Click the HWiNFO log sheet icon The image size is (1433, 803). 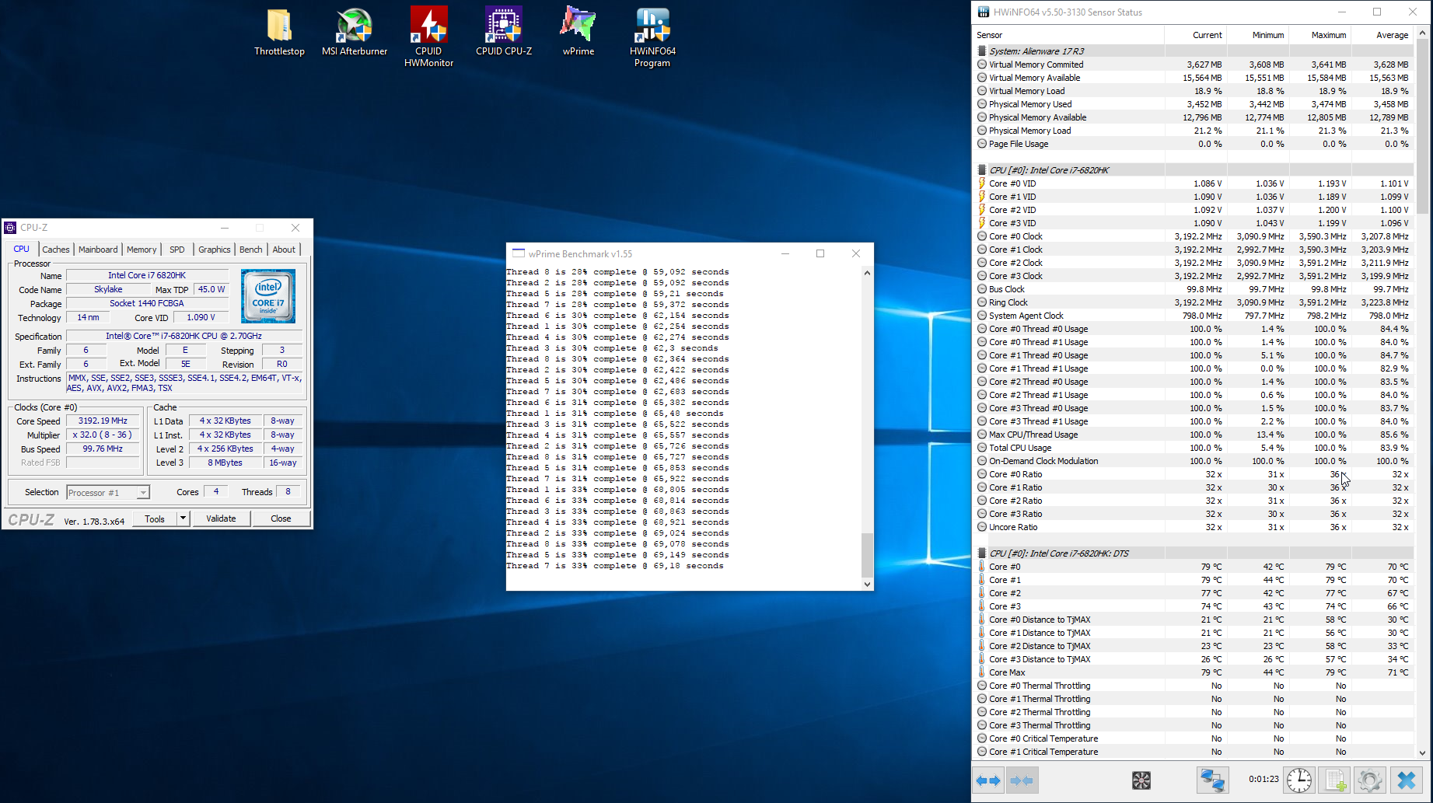click(x=1335, y=780)
